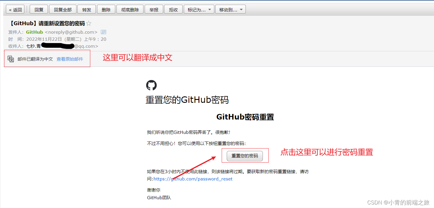Click the translation icon
Viewport: 434px width, 208px height.
(11, 59)
